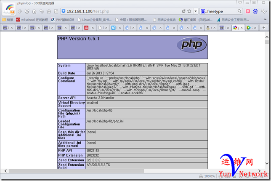Image resolution: width=271 pixels, height=181 pixels.
Task: Open the 链接 bookmarks folder
Action: click(8, 20)
